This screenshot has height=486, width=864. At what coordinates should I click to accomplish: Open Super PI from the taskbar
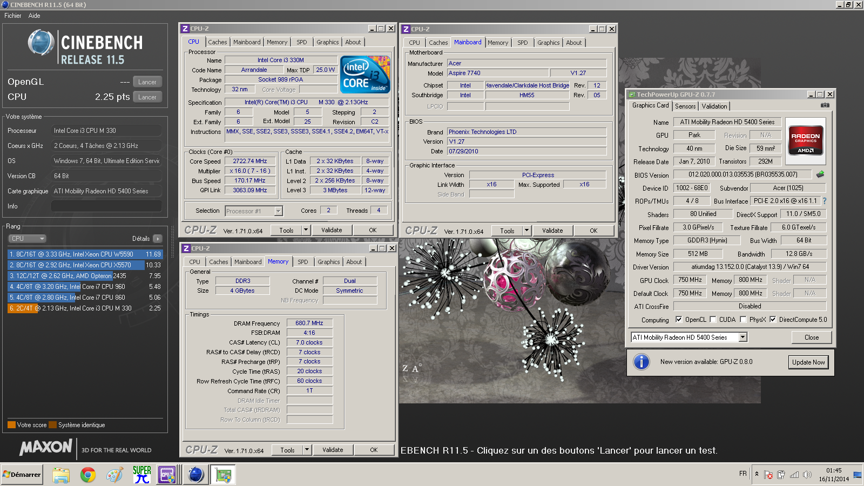pyautogui.click(x=141, y=475)
